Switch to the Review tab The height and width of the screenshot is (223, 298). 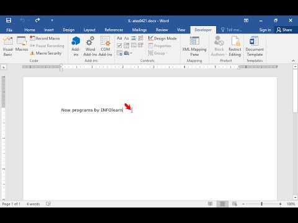click(162, 30)
